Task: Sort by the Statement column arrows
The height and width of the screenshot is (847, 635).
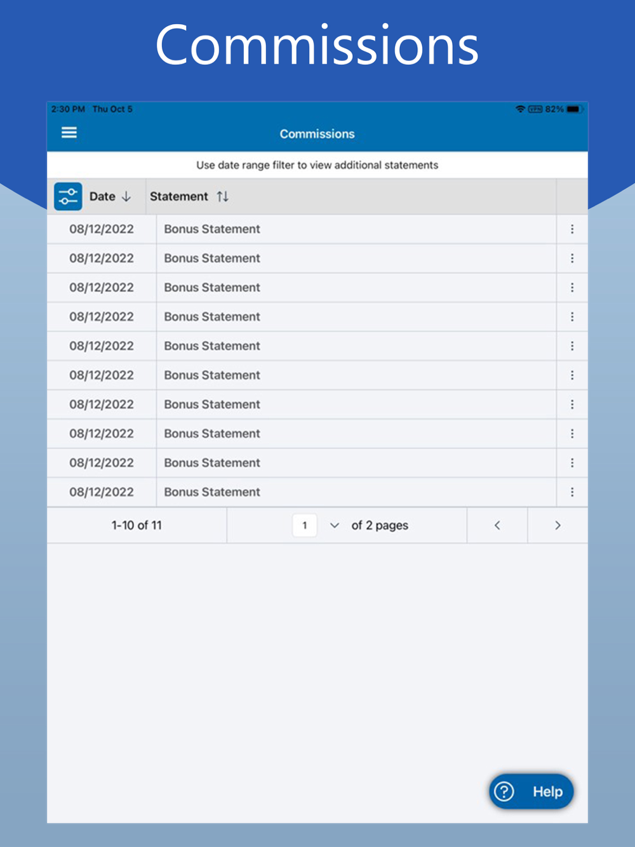Action: click(x=222, y=196)
